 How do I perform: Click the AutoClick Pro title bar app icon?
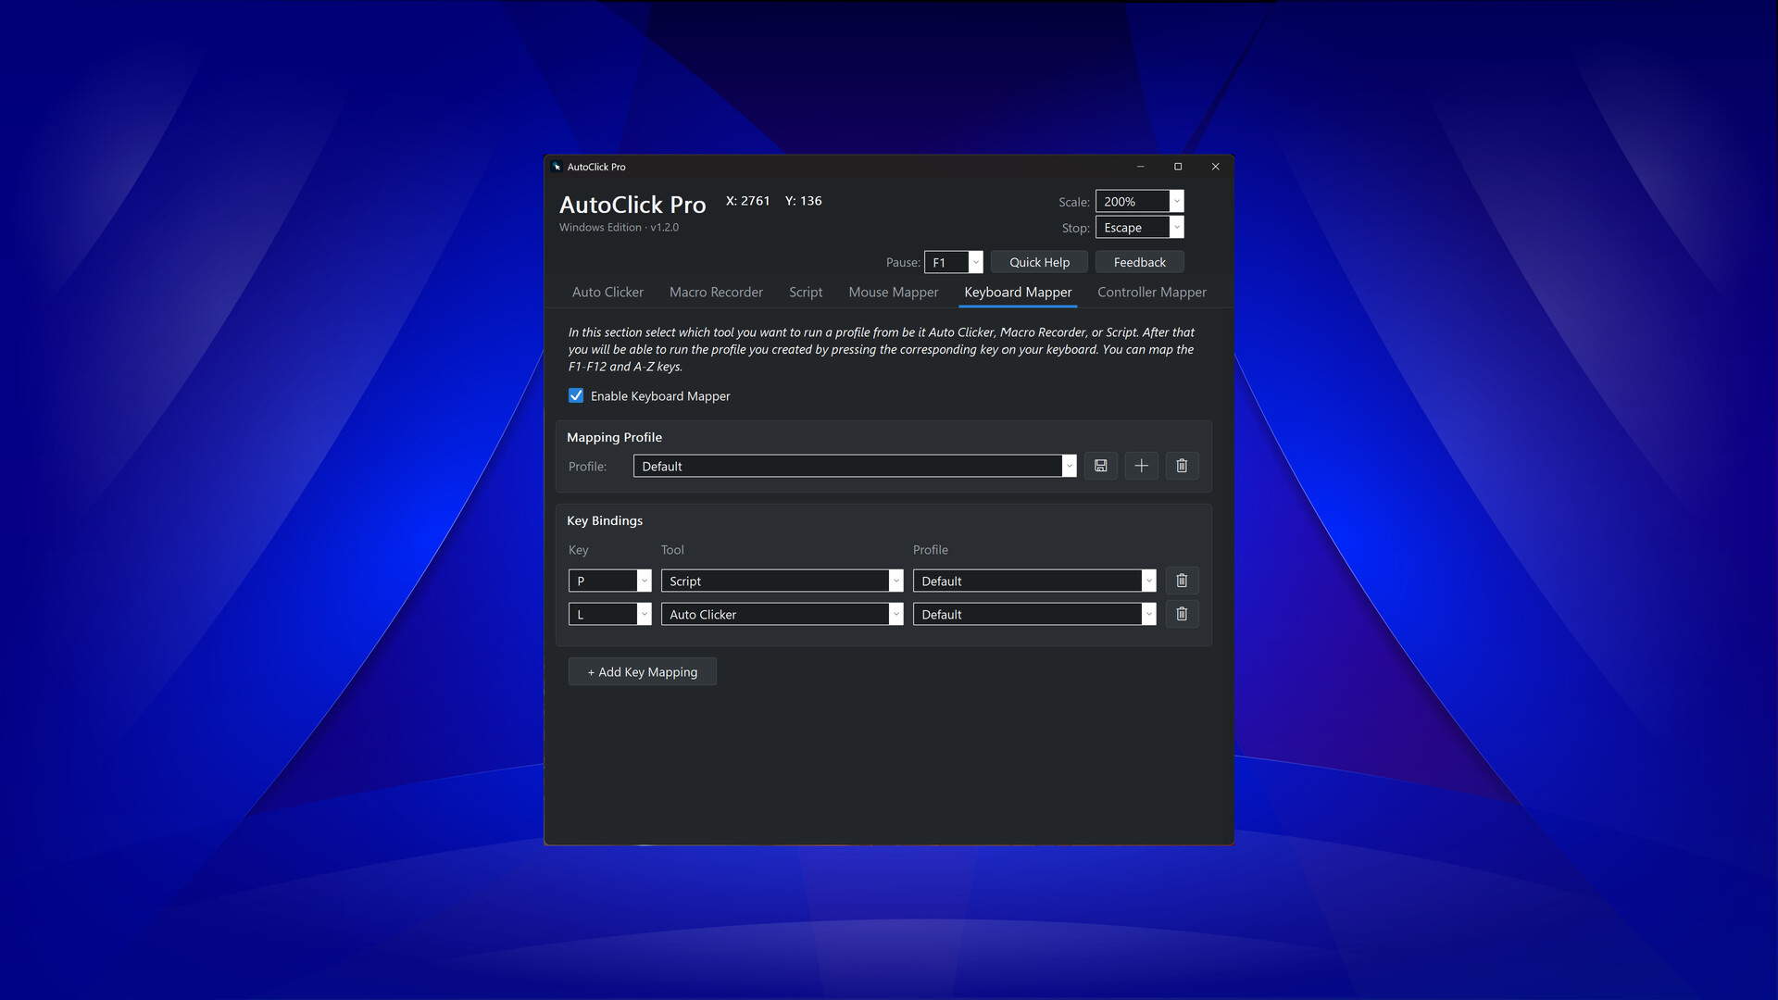point(557,167)
